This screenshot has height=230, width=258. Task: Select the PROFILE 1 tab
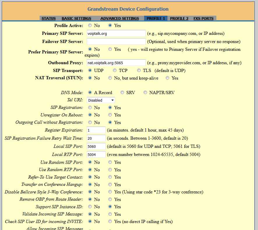click(156, 18)
